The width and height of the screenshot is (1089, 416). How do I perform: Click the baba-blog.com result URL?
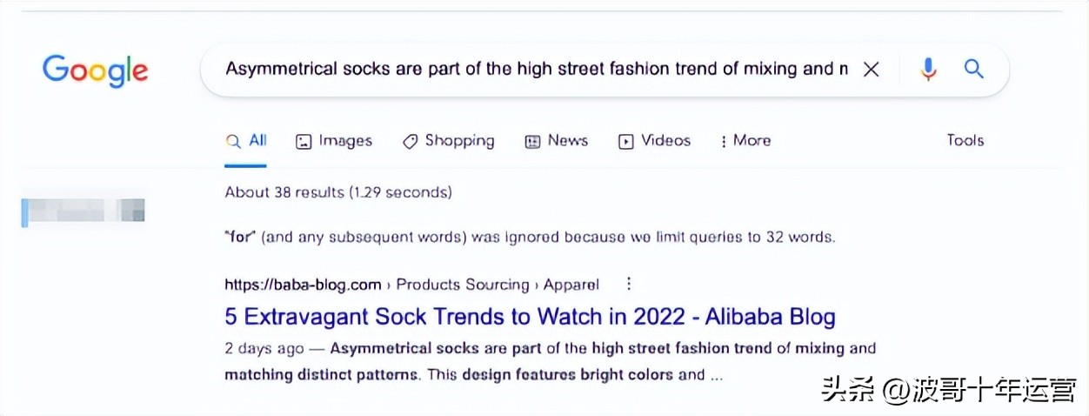click(x=303, y=285)
